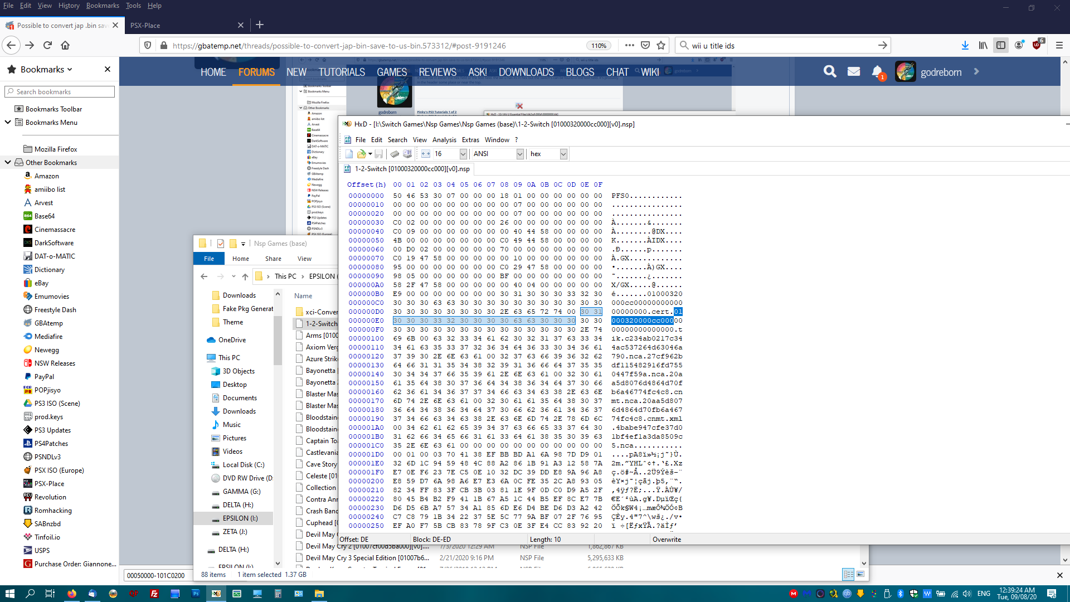Open the Romhacking bookmark
Image resolution: width=1070 pixels, height=602 pixels.
pos(53,510)
